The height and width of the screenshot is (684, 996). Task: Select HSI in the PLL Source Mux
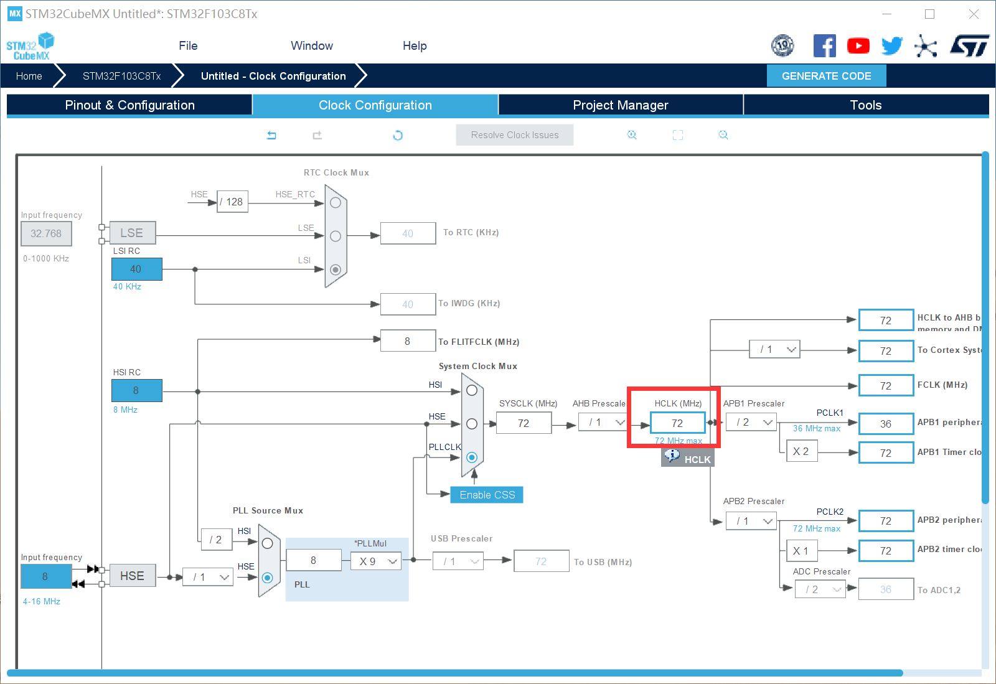pos(268,543)
